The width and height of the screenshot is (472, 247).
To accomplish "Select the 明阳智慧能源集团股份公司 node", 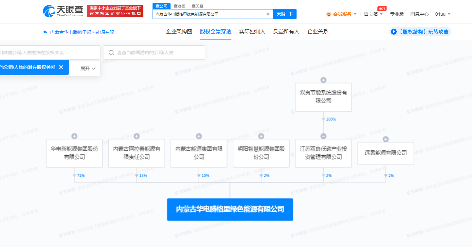I will tap(261, 153).
